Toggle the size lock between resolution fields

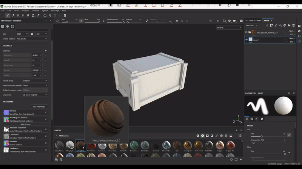(x=32, y=34)
